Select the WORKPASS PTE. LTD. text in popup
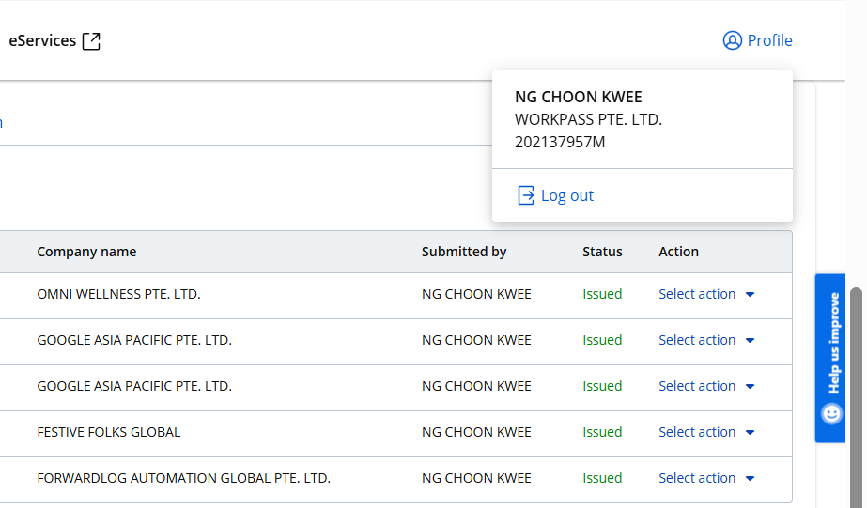Viewport: 867px width, 508px height. point(588,120)
